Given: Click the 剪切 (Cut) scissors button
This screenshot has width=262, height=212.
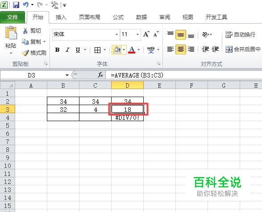Looking at the screenshot, I should coord(32,31).
